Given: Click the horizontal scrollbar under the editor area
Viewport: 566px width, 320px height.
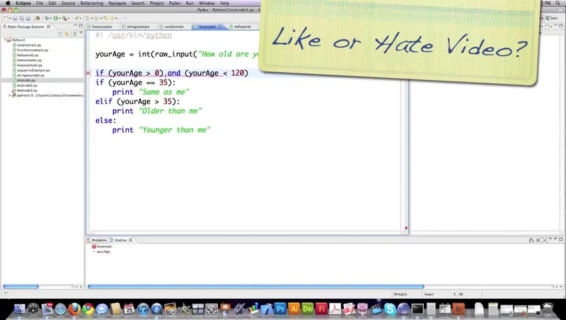Looking at the screenshot, I should click(x=256, y=287).
